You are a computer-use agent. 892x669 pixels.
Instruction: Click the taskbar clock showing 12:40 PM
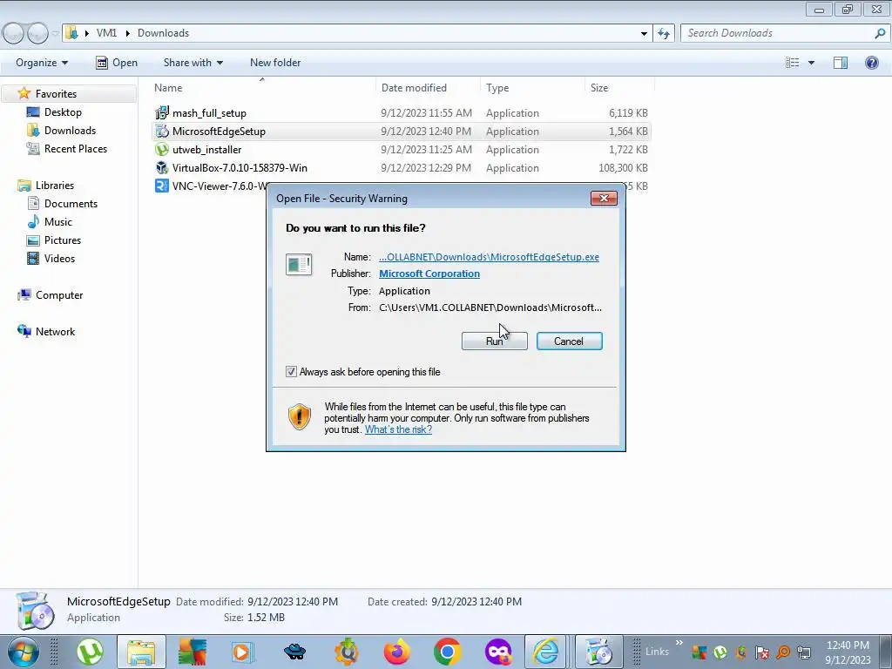tap(848, 645)
